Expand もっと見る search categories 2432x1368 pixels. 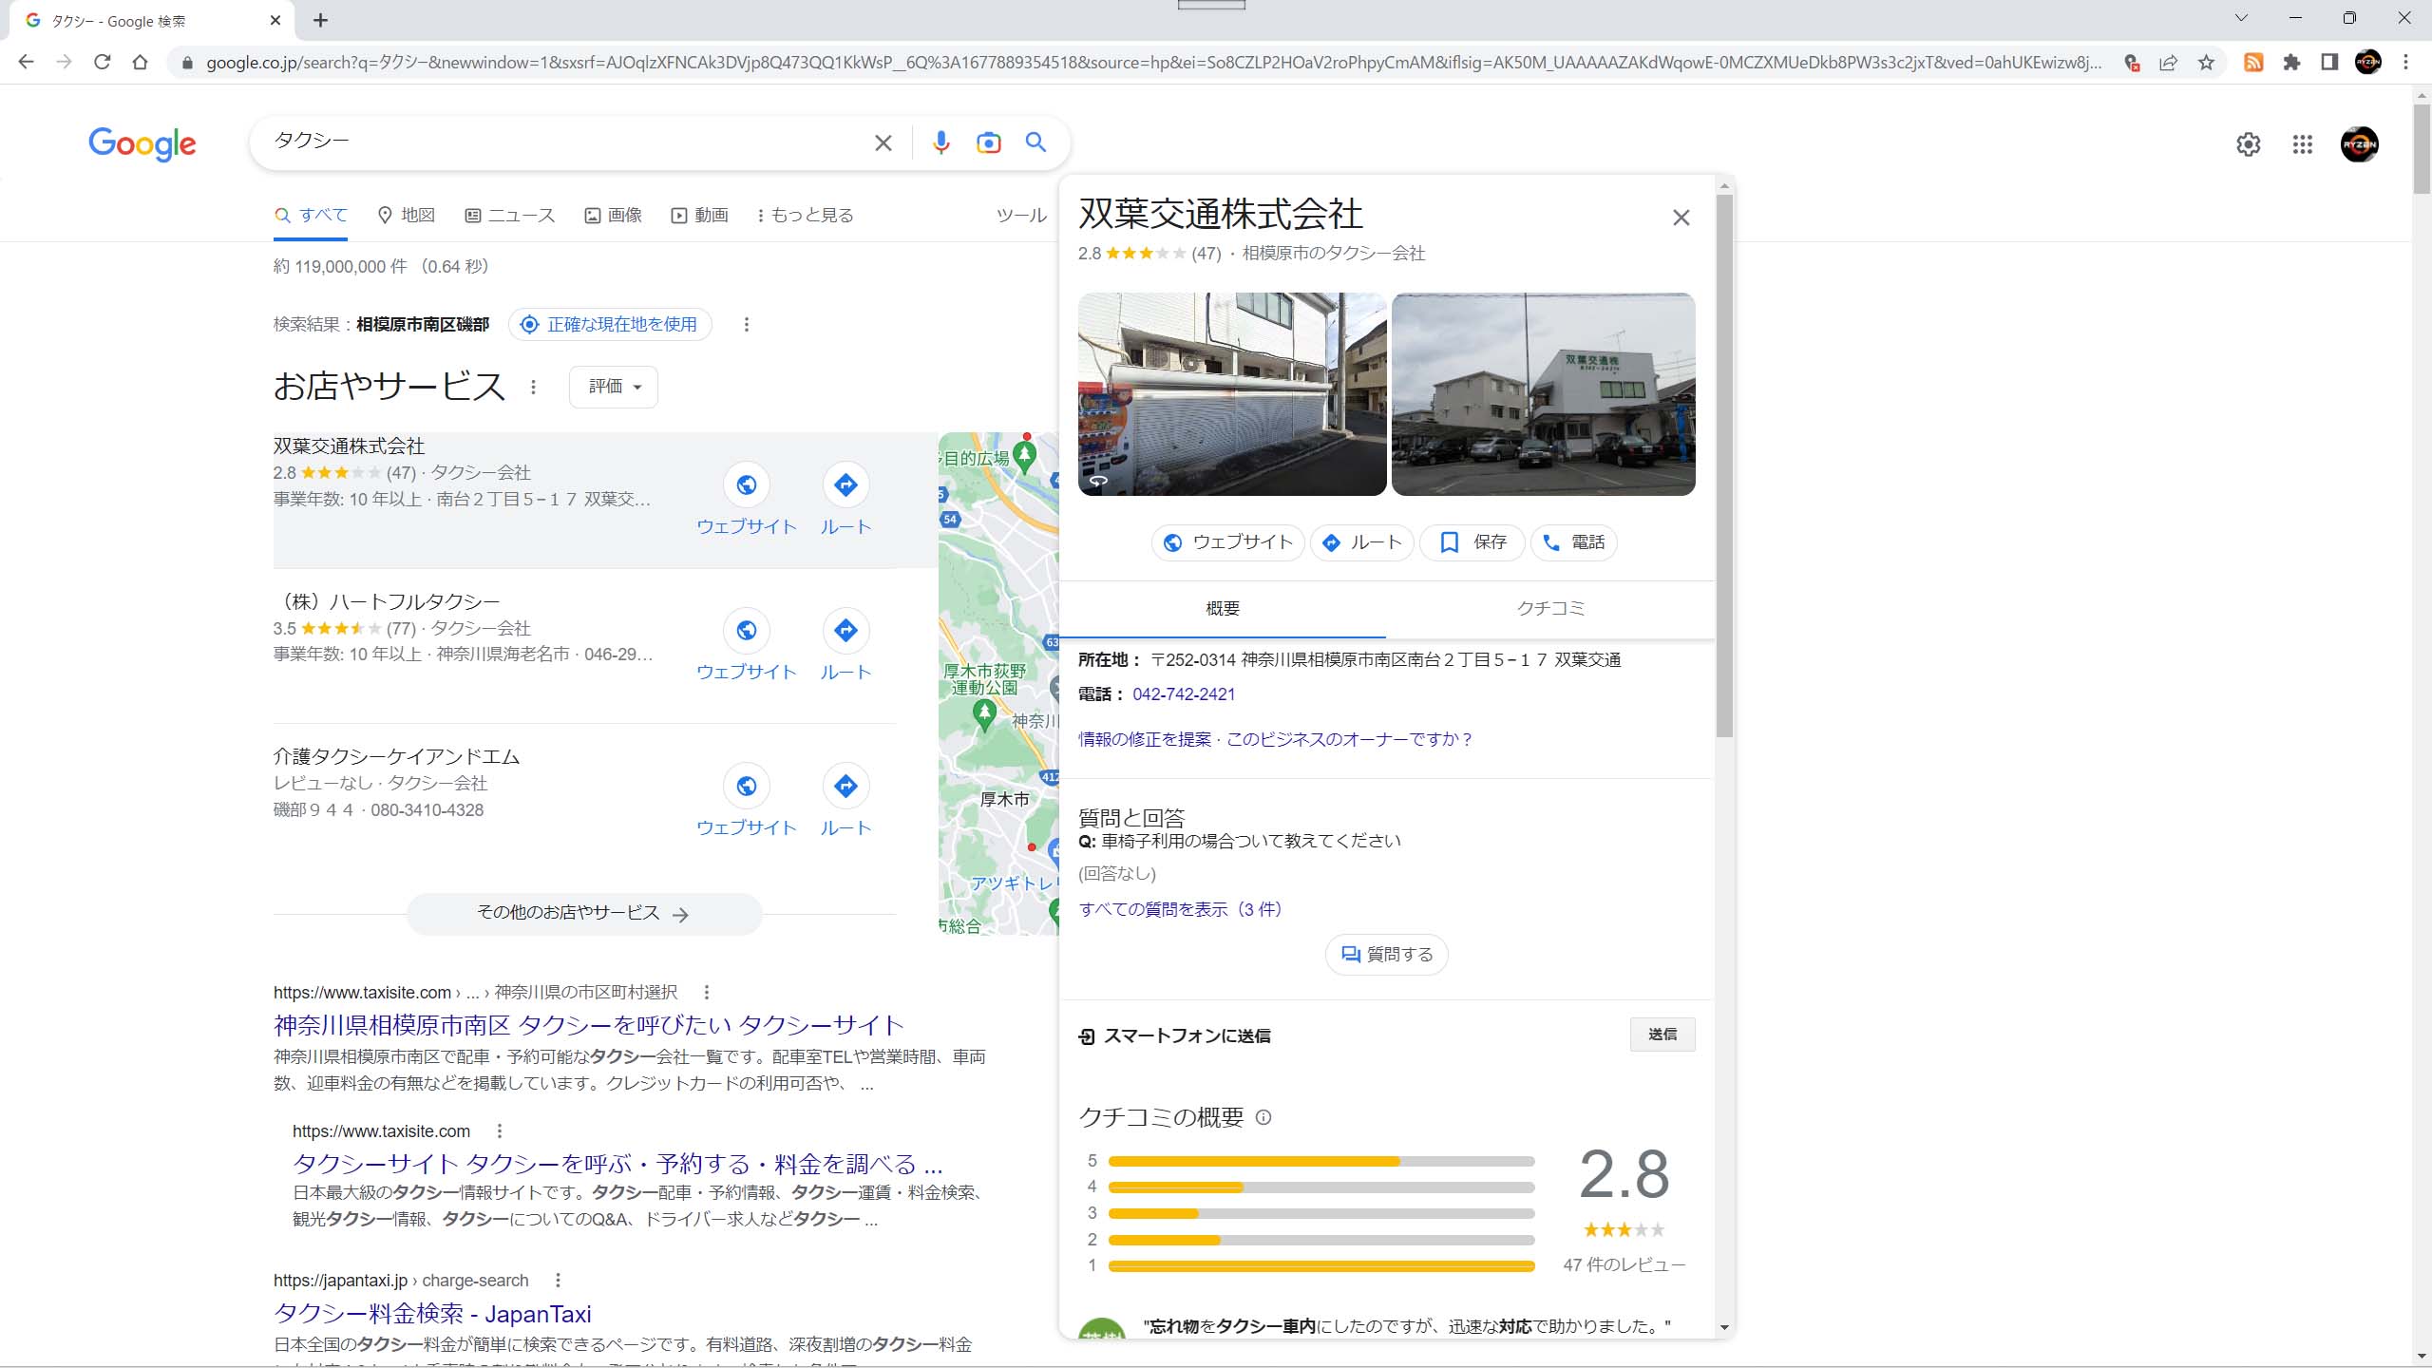[x=806, y=216]
